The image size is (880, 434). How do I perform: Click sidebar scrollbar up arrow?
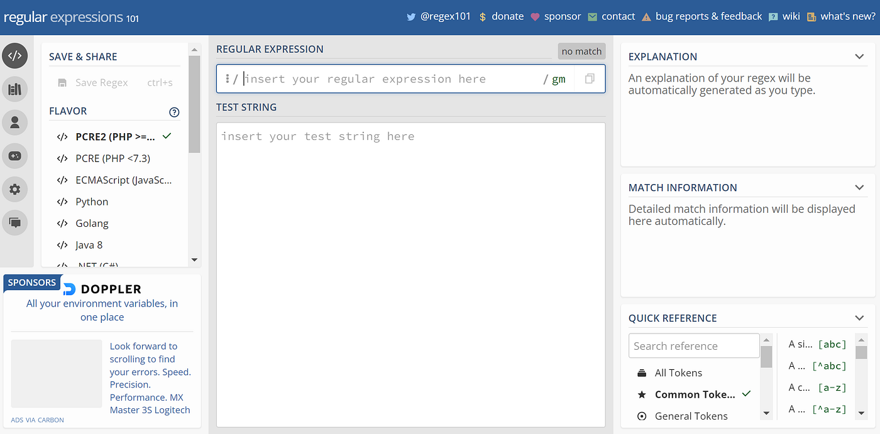coord(194,50)
